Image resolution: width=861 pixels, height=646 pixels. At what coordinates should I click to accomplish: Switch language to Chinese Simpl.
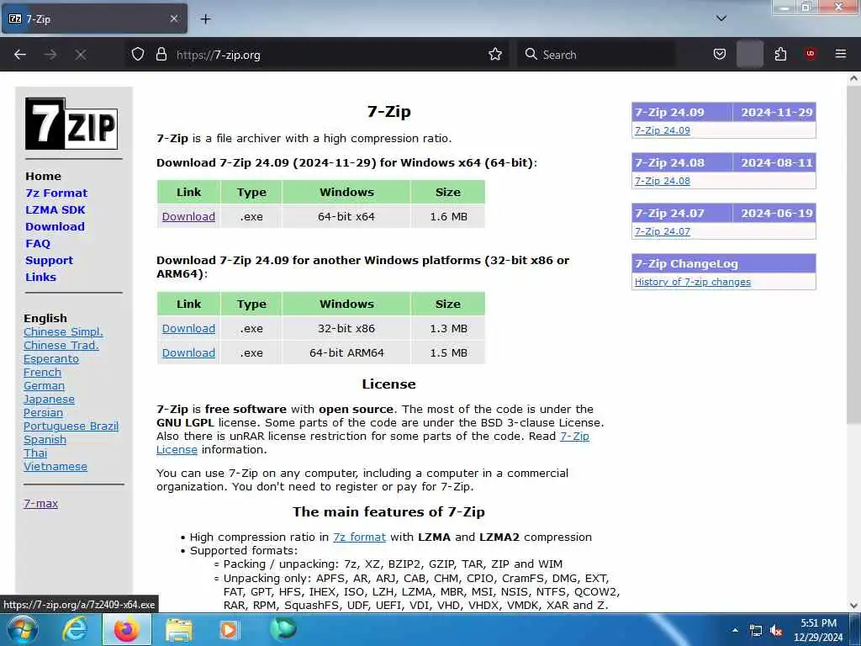pyautogui.click(x=63, y=331)
